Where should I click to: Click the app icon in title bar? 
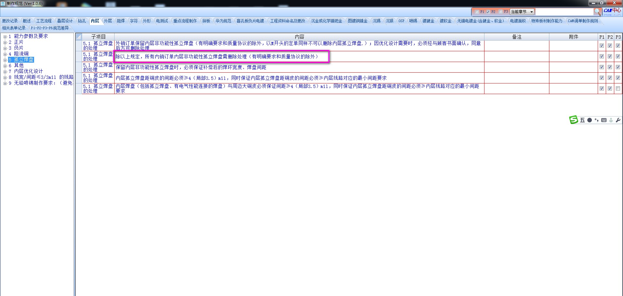pos(3,3)
